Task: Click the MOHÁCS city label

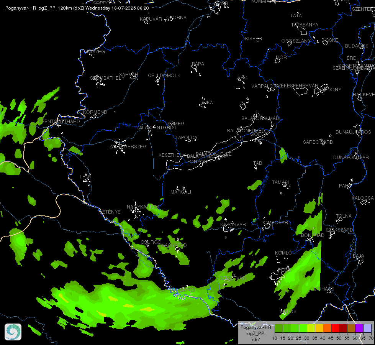Action: point(324,289)
